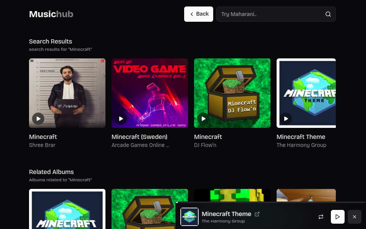Open Minecraft Theme globe cover in results
Screen dimensions: 366x229
[306, 93]
